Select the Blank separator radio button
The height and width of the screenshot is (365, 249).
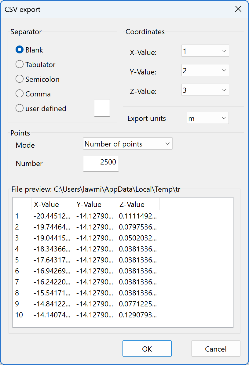(19, 49)
